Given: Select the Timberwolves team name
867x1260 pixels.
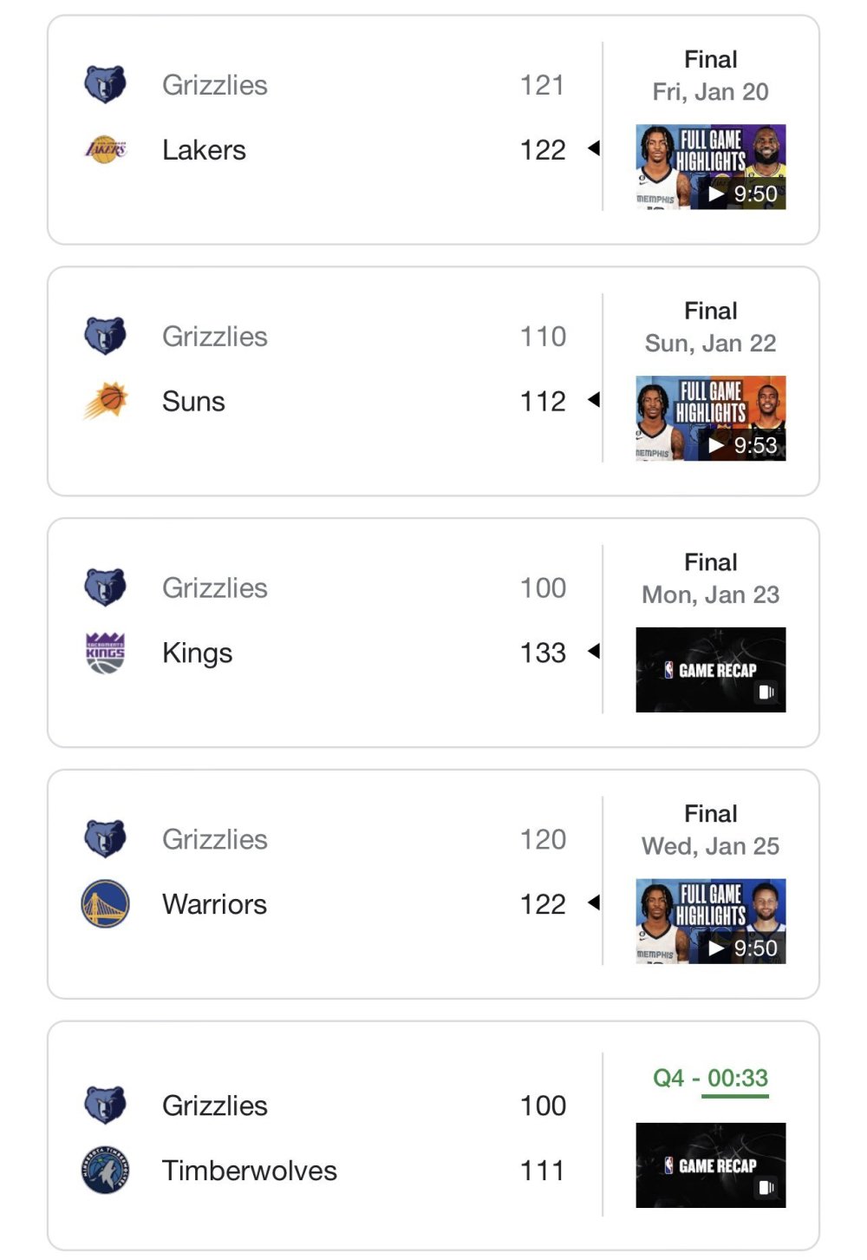Looking at the screenshot, I should click(250, 1171).
